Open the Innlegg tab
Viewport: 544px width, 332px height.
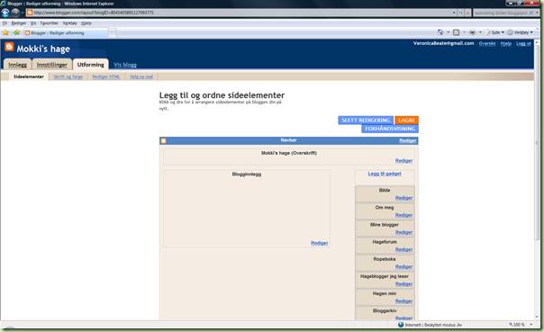coord(17,65)
